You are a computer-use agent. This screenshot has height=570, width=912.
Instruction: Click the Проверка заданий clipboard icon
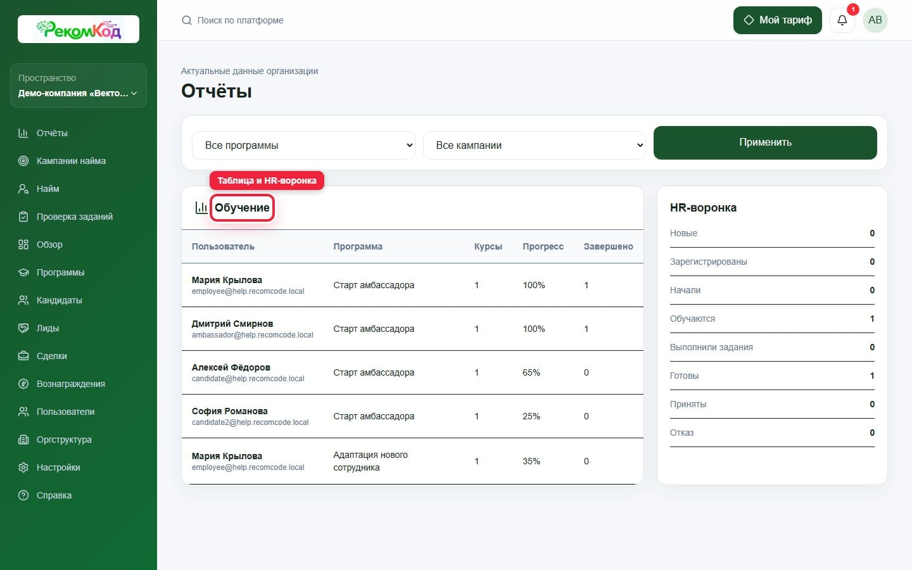click(x=23, y=217)
